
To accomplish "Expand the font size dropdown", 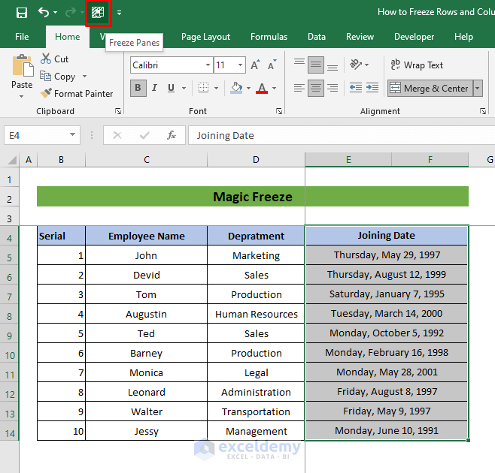I will pyautogui.click(x=240, y=65).
